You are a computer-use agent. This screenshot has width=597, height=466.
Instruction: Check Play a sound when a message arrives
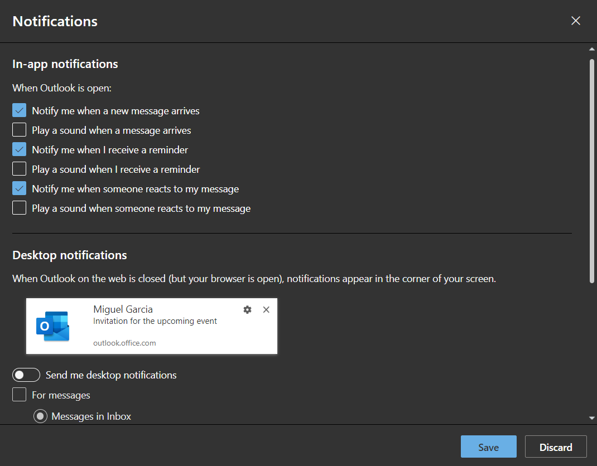(x=19, y=129)
